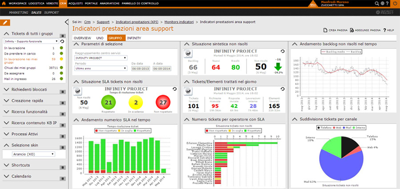Screen dimensions: 400x189
Task: Refresh the Tickets di tutti i gruppi list
Action: 62,41
